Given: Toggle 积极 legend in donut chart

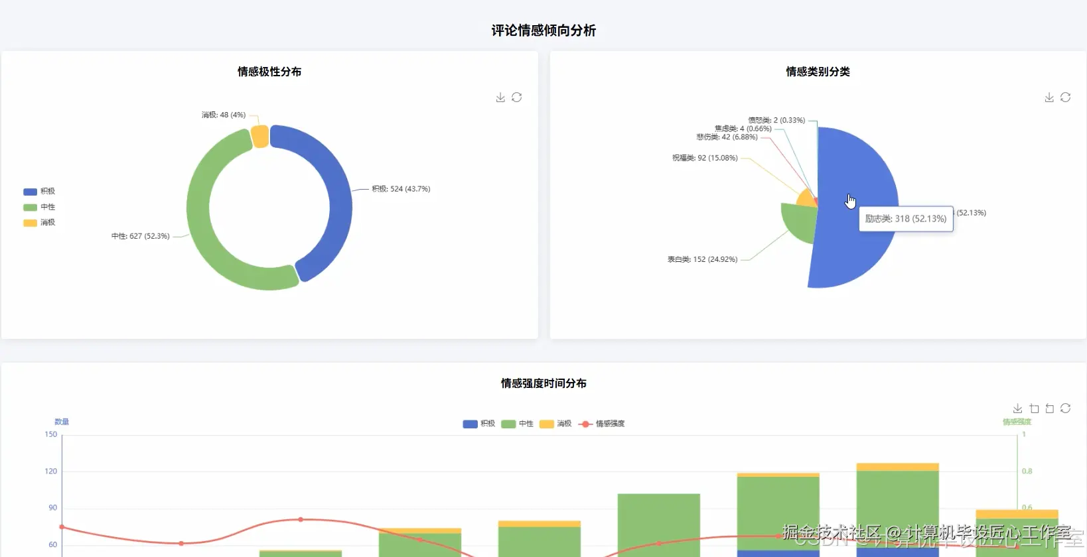Looking at the screenshot, I should (x=39, y=192).
